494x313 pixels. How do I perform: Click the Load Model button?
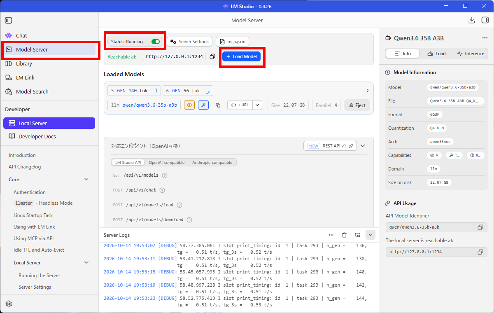tap(242, 56)
